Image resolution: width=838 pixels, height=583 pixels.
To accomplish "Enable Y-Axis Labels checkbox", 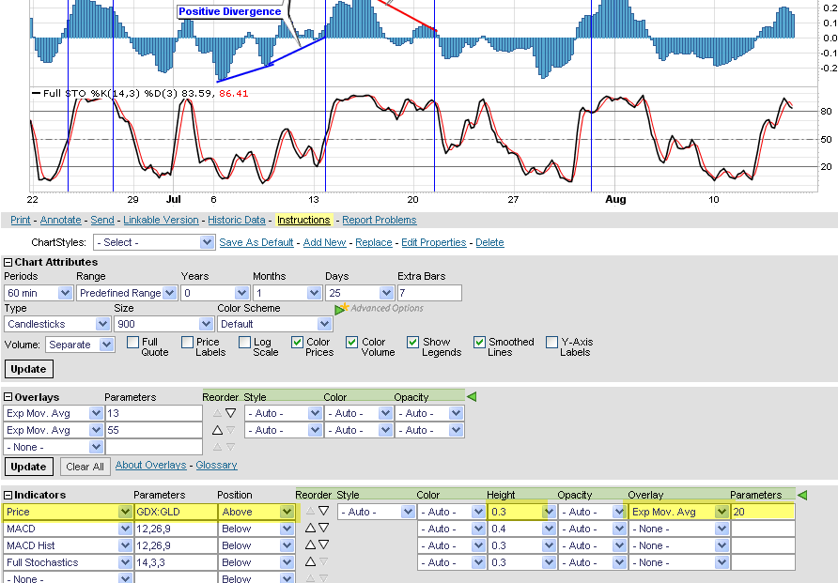I will tap(552, 343).
